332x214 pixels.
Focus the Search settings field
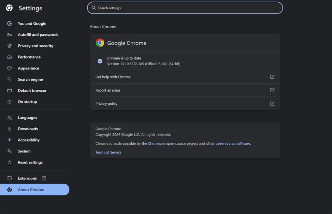pos(185,8)
